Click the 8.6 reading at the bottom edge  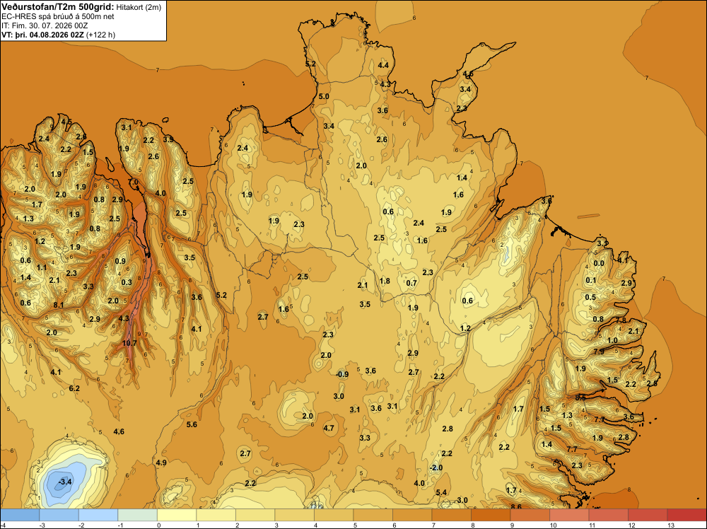point(516,507)
